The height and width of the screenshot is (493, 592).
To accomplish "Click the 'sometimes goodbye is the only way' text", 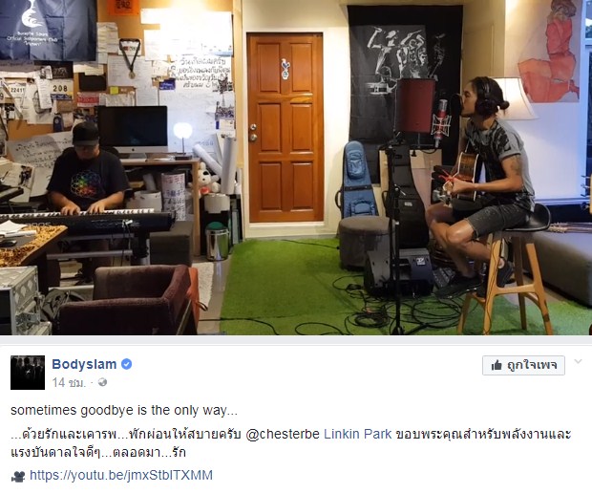I will point(124,410).
